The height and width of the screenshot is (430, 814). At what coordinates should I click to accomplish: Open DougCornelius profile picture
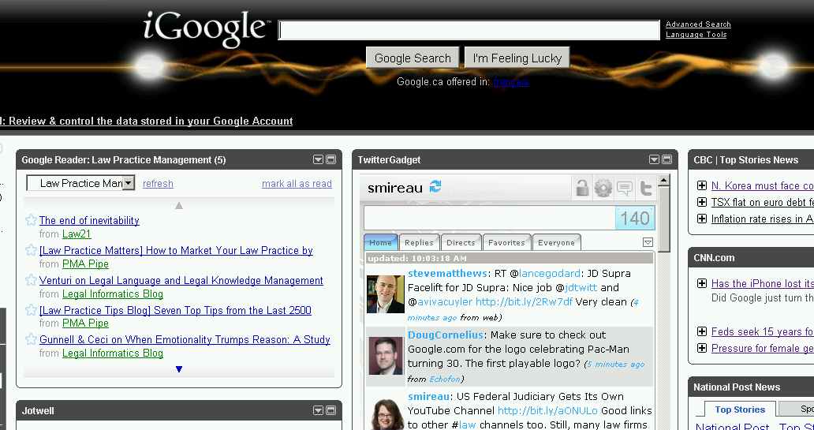(x=385, y=356)
